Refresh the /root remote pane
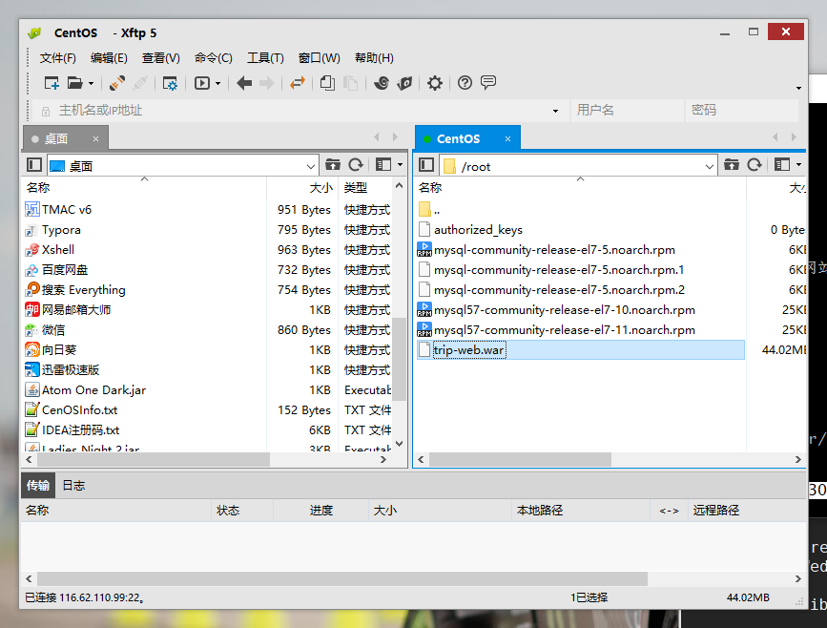The image size is (827, 628). [755, 165]
